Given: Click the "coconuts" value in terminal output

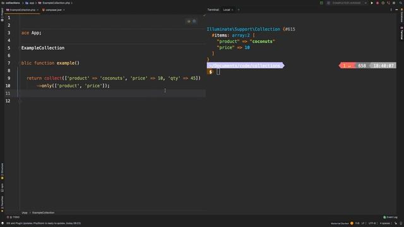Looking at the screenshot, I should (263, 42).
